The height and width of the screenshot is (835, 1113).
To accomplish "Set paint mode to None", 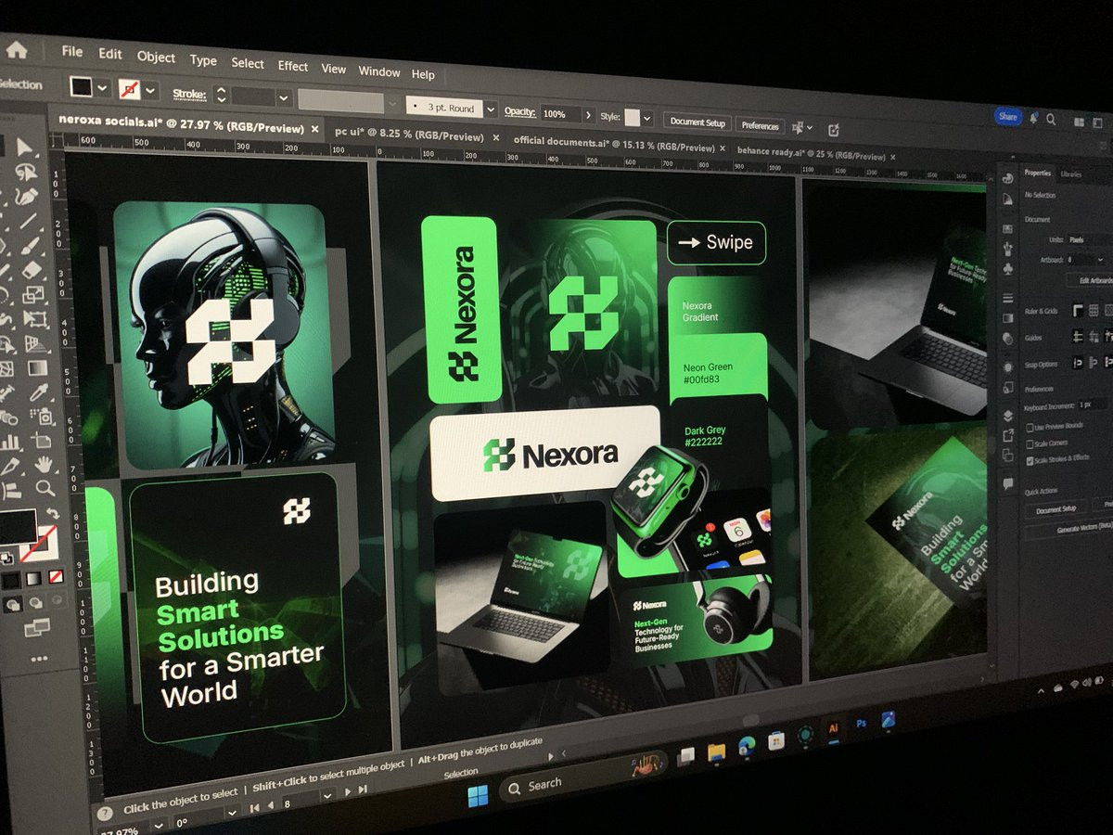I will click(x=56, y=578).
